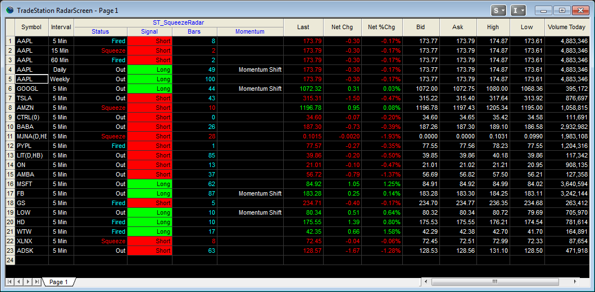595x292 pixels.
Task: Click the Net %Chg -1.93% cell
Action: 381,136
